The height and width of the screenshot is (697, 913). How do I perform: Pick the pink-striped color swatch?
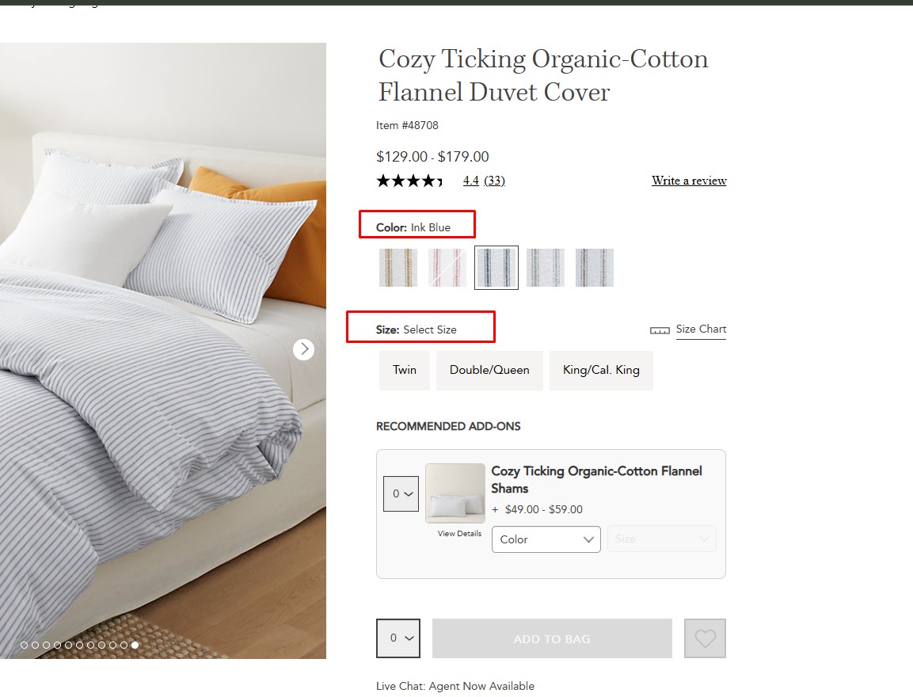(447, 268)
